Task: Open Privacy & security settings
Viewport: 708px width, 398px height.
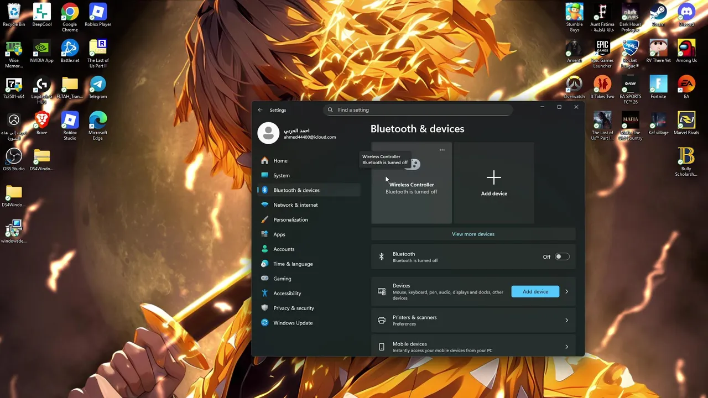Action: click(x=309, y=308)
